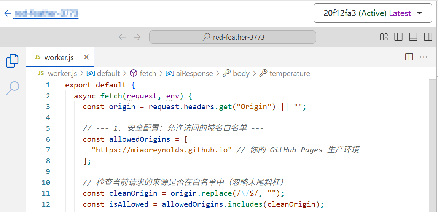Close the worker.js tab

(87, 57)
